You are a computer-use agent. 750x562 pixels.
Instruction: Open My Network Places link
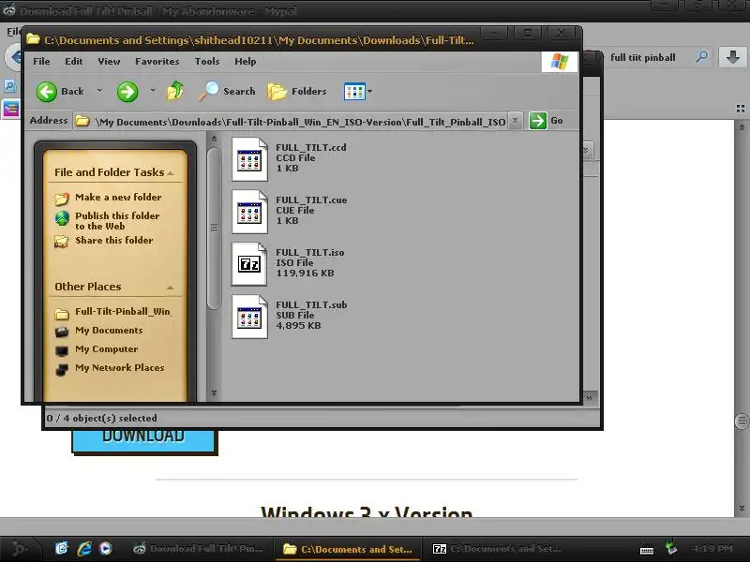click(120, 367)
